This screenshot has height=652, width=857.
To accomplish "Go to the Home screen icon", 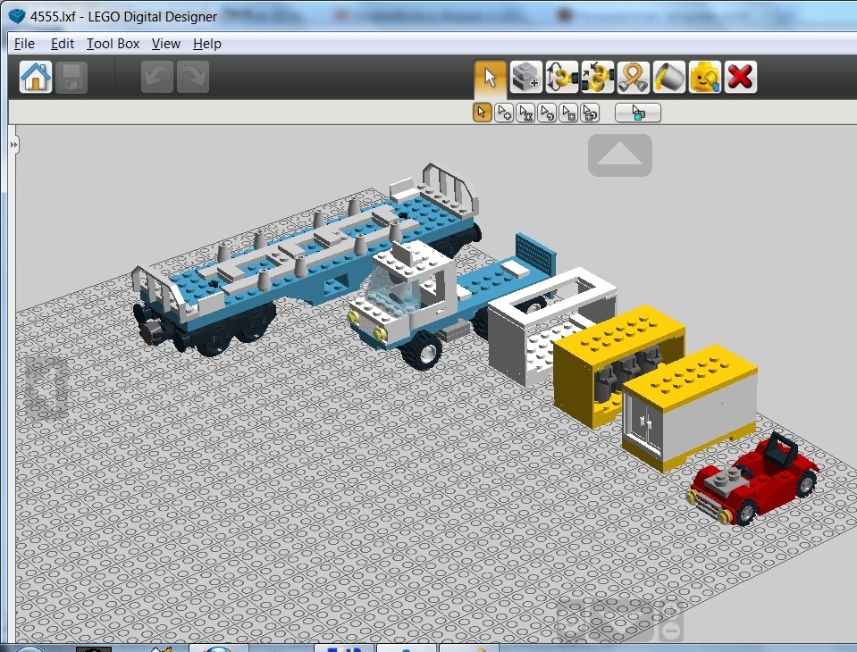I will 36,77.
